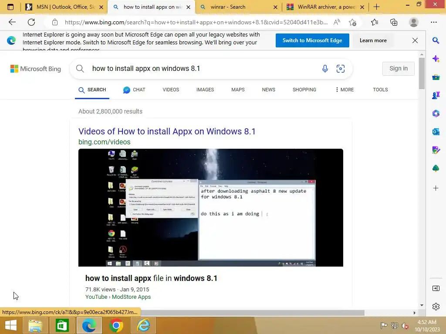The width and height of the screenshot is (446, 334).
Task: Switch to the winrar - Search tab
Action: (x=238, y=7)
